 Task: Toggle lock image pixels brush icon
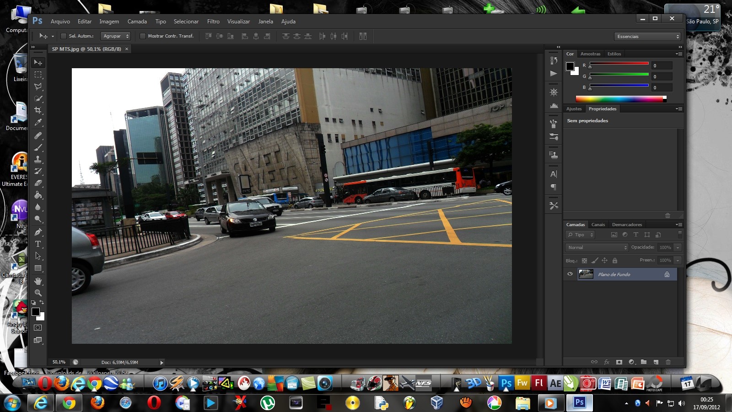point(594,260)
